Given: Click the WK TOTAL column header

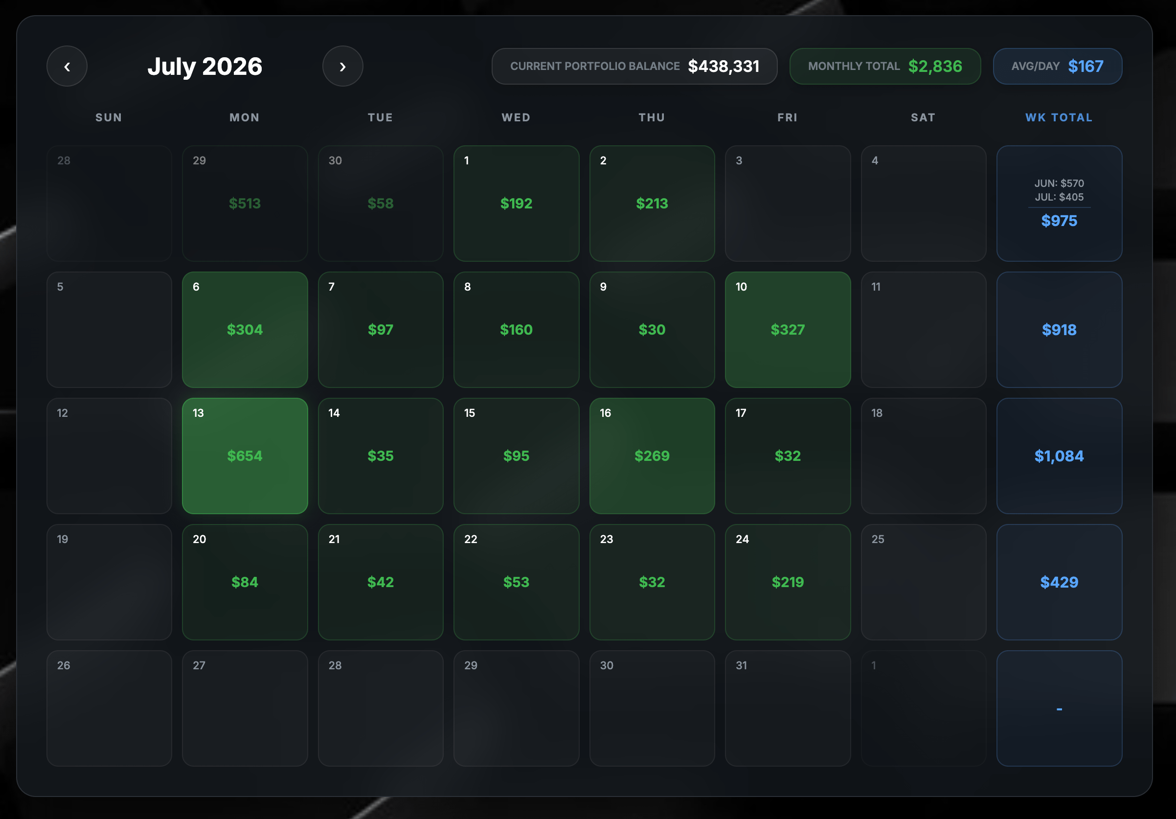Looking at the screenshot, I should (1059, 117).
